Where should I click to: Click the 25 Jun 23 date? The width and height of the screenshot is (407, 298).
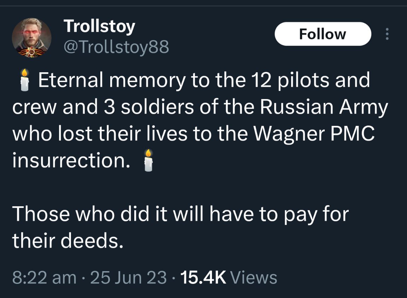128,278
